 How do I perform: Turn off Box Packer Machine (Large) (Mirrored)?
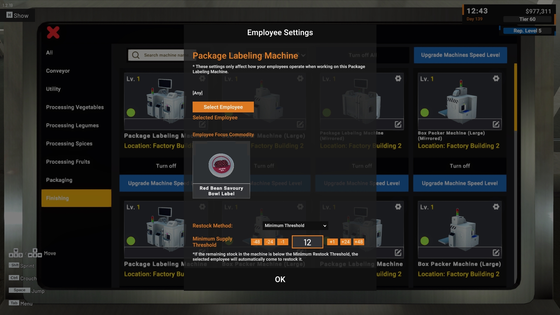point(460,166)
